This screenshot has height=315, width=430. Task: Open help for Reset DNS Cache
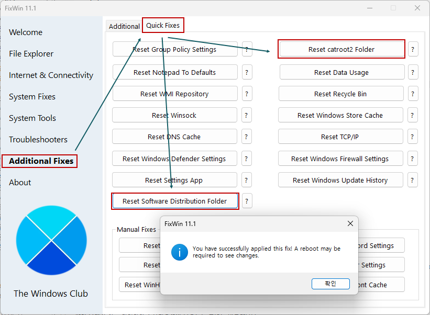coord(246,137)
